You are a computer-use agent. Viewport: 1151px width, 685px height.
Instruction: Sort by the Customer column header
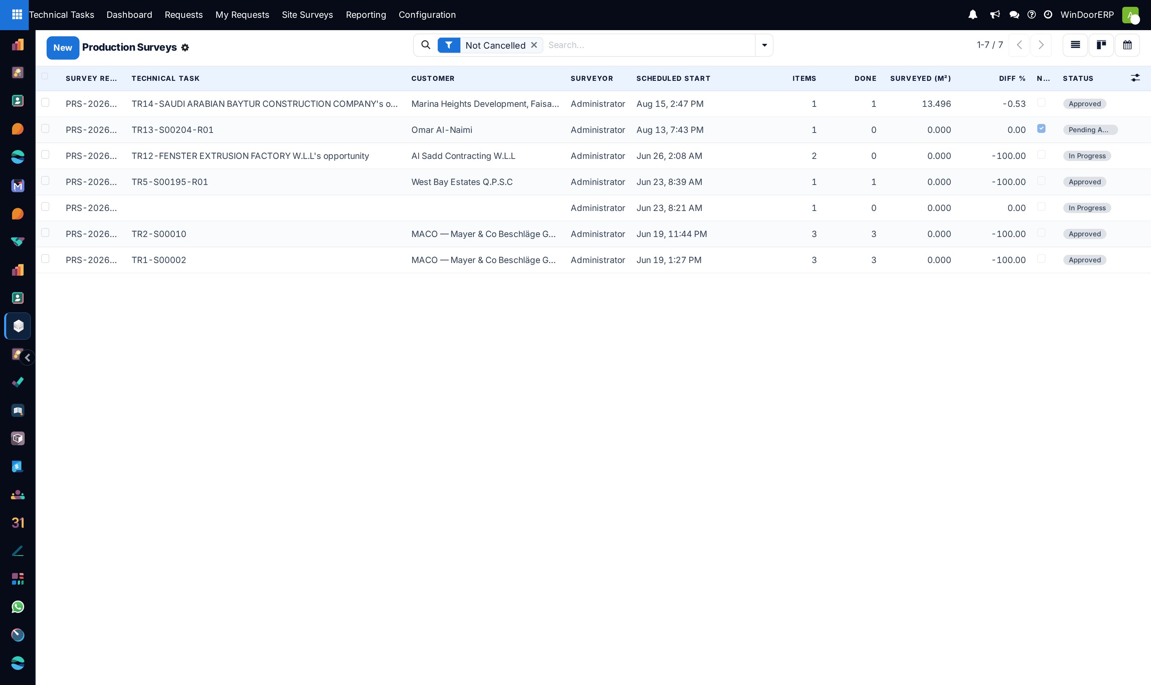pos(433,78)
